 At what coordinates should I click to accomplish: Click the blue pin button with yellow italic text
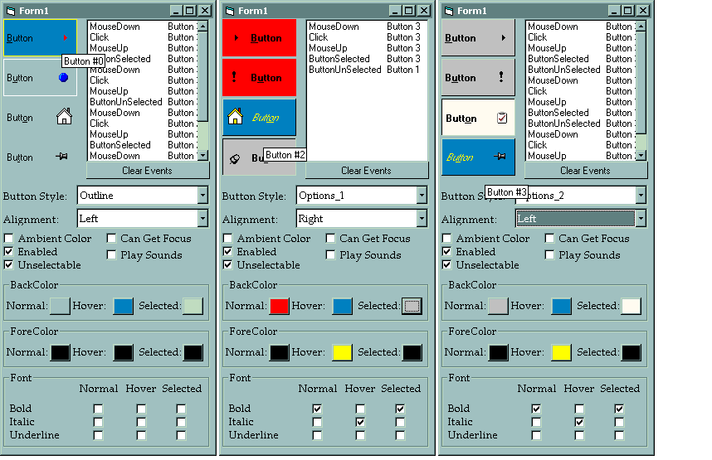[x=478, y=157]
